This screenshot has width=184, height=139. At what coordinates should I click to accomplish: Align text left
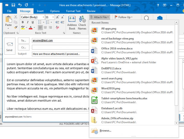(x=40, y=27)
